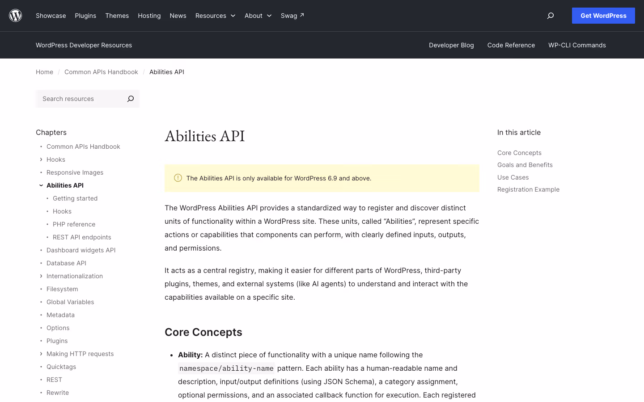
Task: Open the PHP reference chapter
Action: [x=74, y=224]
